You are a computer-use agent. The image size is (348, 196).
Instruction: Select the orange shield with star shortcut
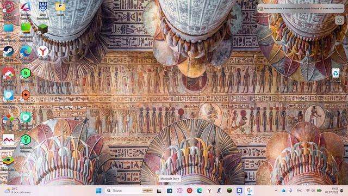coord(26,95)
